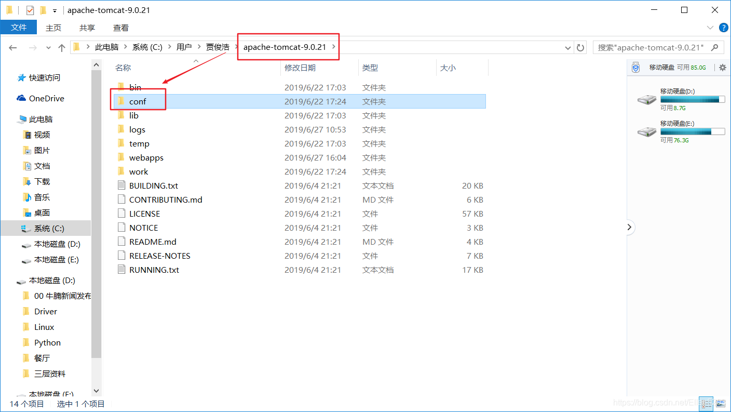Switch to the 共享 ribbon tab
This screenshot has width=731, height=412.
point(87,28)
